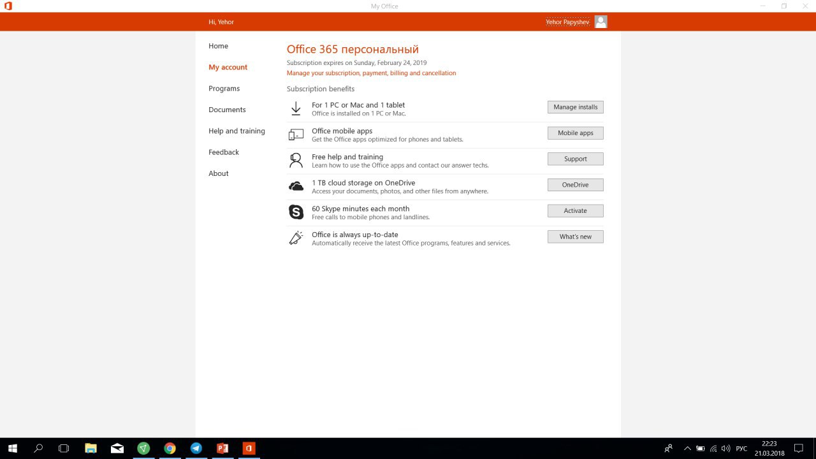The width and height of the screenshot is (816, 459).
Task: Click the Office mobile apps devices icon
Action: click(x=296, y=135)
